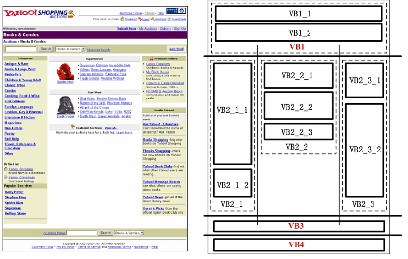This screenshot has height=259, width=408.
Task: Open Yahoo! Book Clubs link
Action: pos(158,167)
